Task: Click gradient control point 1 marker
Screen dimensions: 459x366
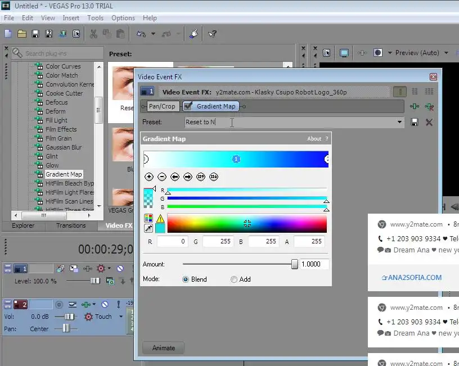Action: click(236, 159)
